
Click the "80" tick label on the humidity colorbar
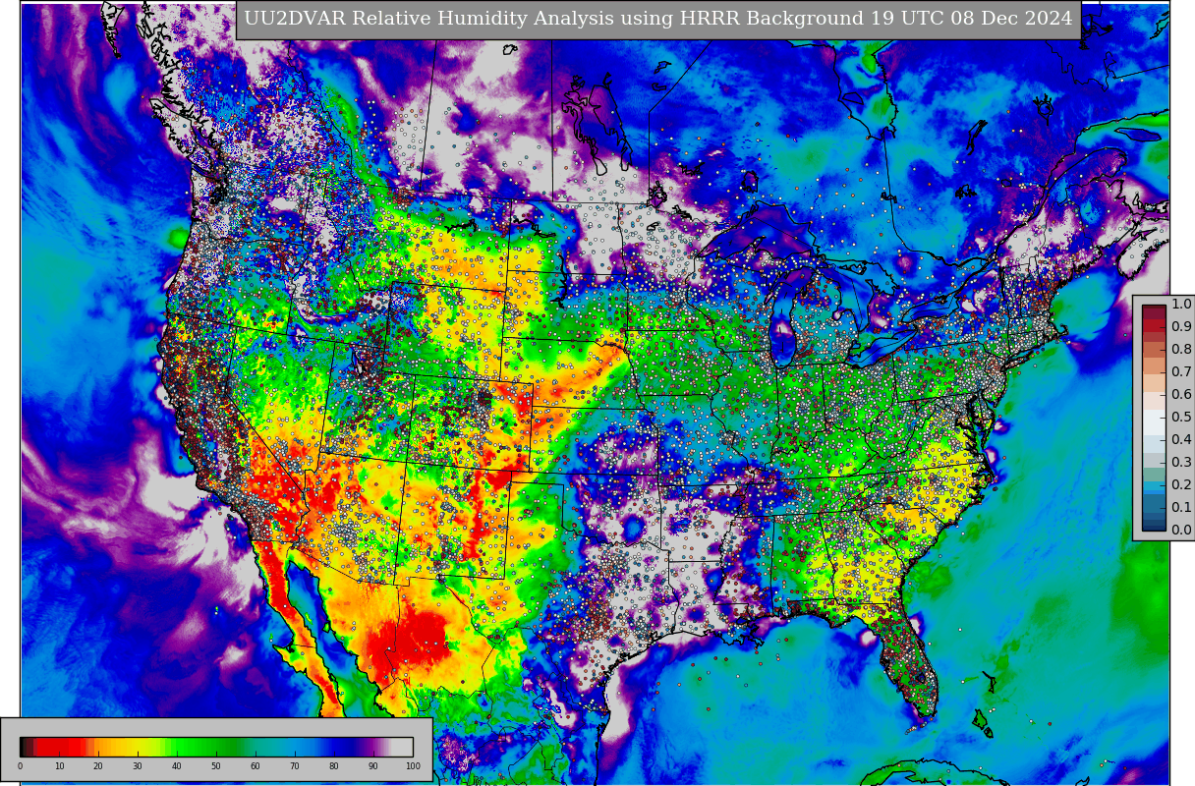334,766
